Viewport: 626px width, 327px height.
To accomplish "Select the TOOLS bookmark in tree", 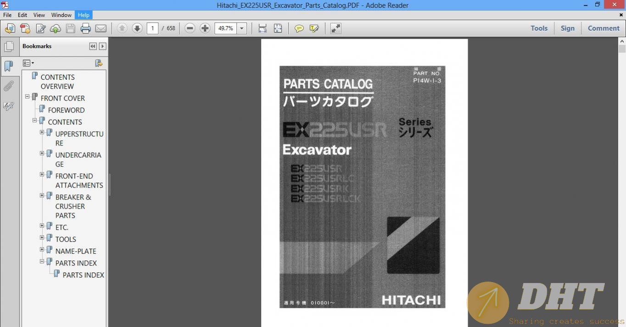I will [x=66, y=239].
